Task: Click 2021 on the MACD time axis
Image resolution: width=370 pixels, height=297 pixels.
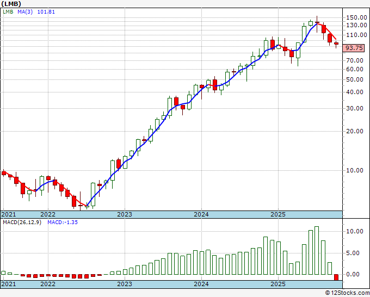Action: (x=9, y=284)
